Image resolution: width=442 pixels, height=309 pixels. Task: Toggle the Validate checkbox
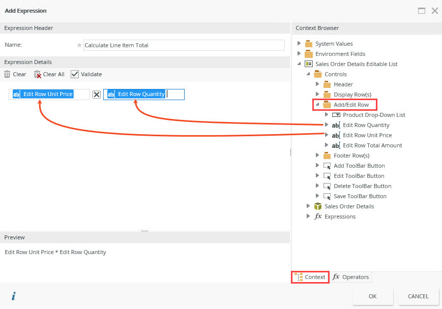point(75,74)
